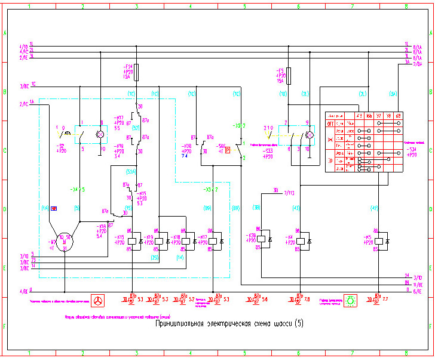Click the -X3 2 connector label
The height and width of the screenshot is (361, 435).
210,190
